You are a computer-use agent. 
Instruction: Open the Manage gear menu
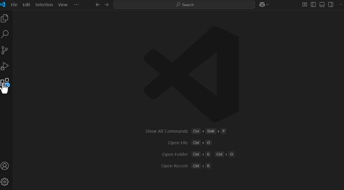coord(5,182)
